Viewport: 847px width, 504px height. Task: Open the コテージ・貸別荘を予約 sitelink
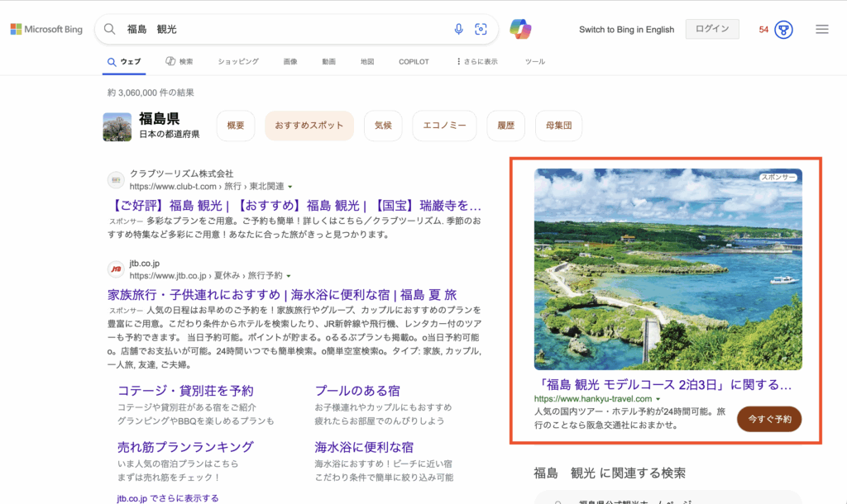click(185, 391)
